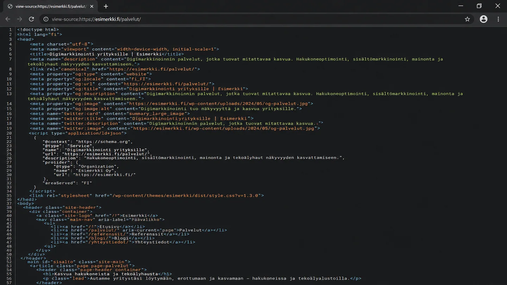Click the viewport meta tag line
This screenshot has width=507, height=285.
point(124,49)
